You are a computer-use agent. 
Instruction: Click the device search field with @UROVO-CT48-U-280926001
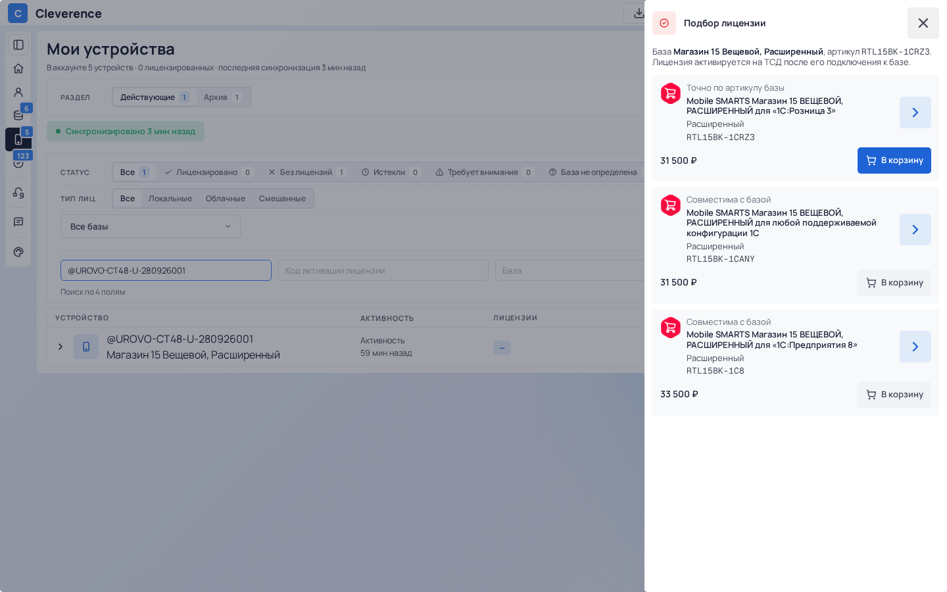(166, 270)
